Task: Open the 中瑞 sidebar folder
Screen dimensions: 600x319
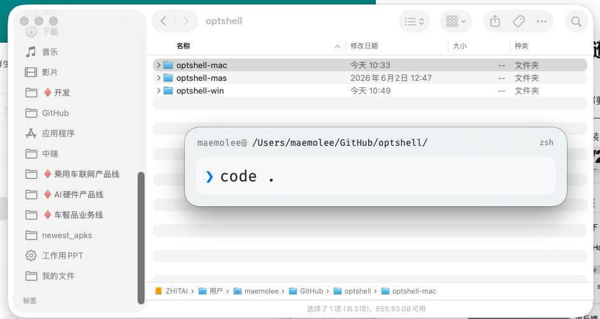Action: (x=50, y=153)
